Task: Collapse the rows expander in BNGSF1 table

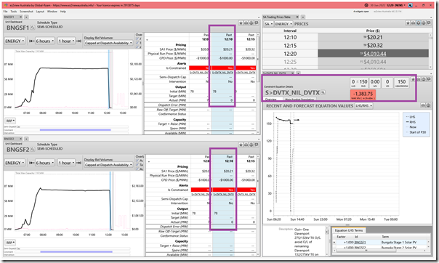Action: pyautogui.click(x=147, y=40)
